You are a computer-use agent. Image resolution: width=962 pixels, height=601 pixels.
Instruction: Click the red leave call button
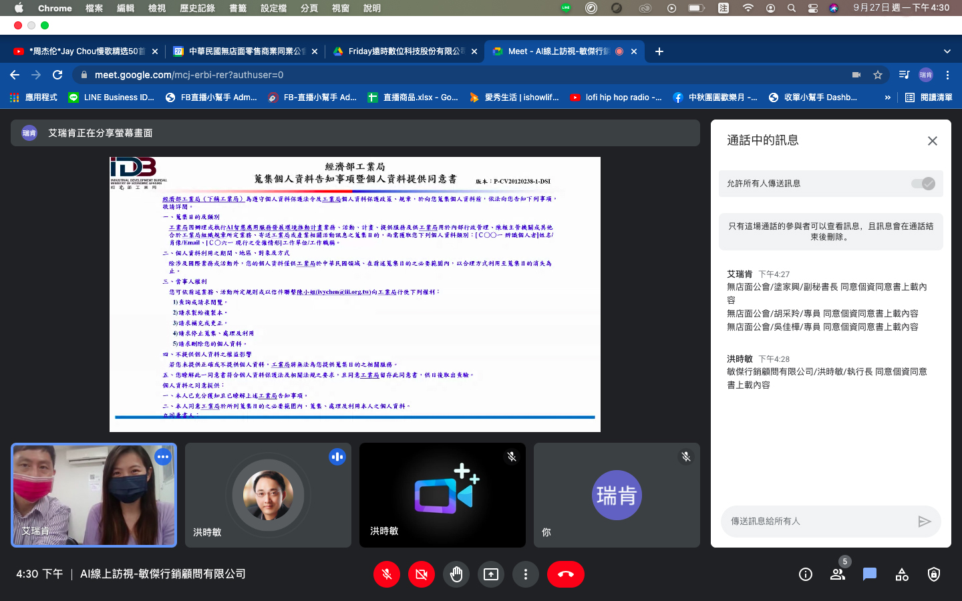[565, 574]
